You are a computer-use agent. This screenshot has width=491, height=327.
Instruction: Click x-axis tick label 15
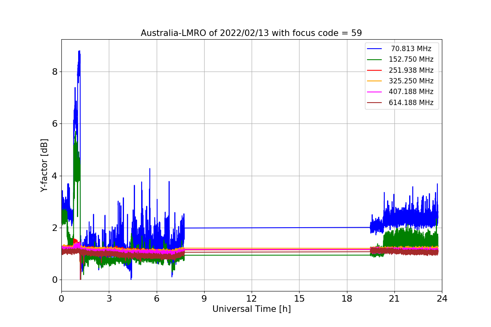299,299
